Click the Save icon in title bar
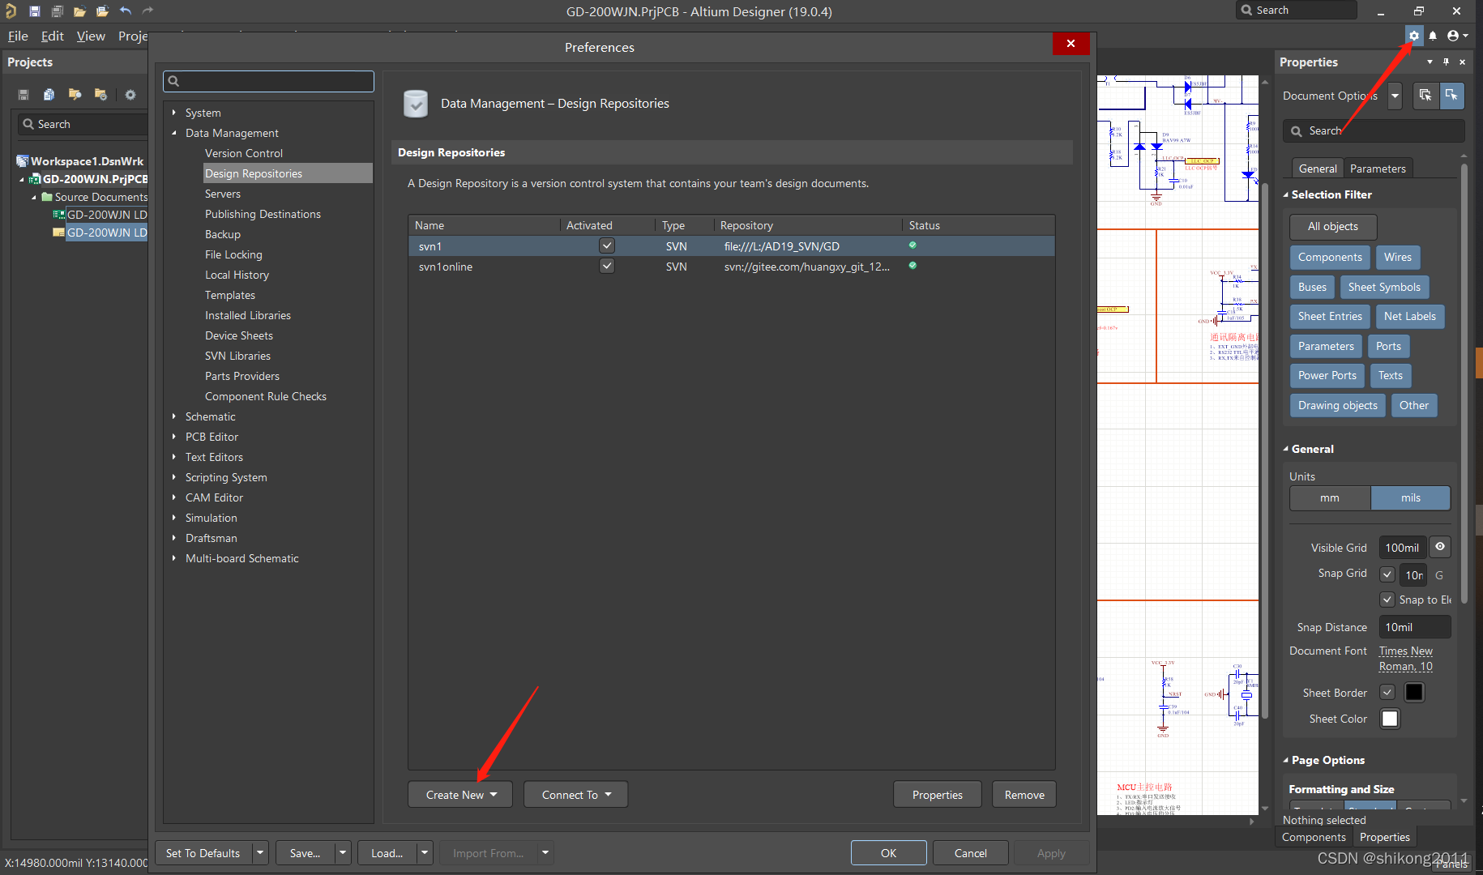This screenshot has height=875, width=1483. [x=35, y=11]
